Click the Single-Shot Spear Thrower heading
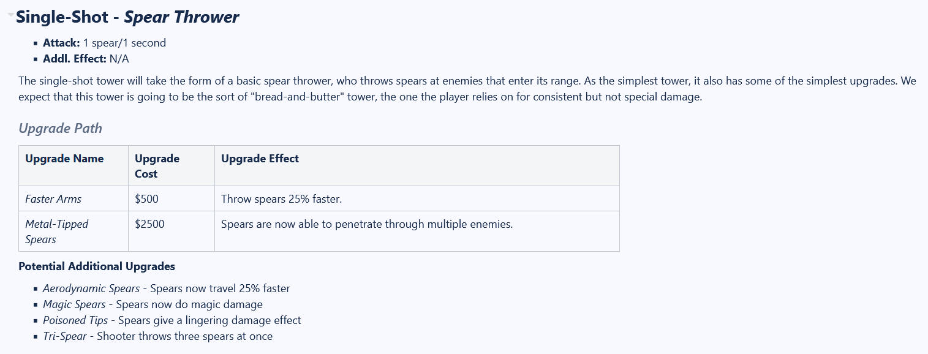 [x=127, y=17]
